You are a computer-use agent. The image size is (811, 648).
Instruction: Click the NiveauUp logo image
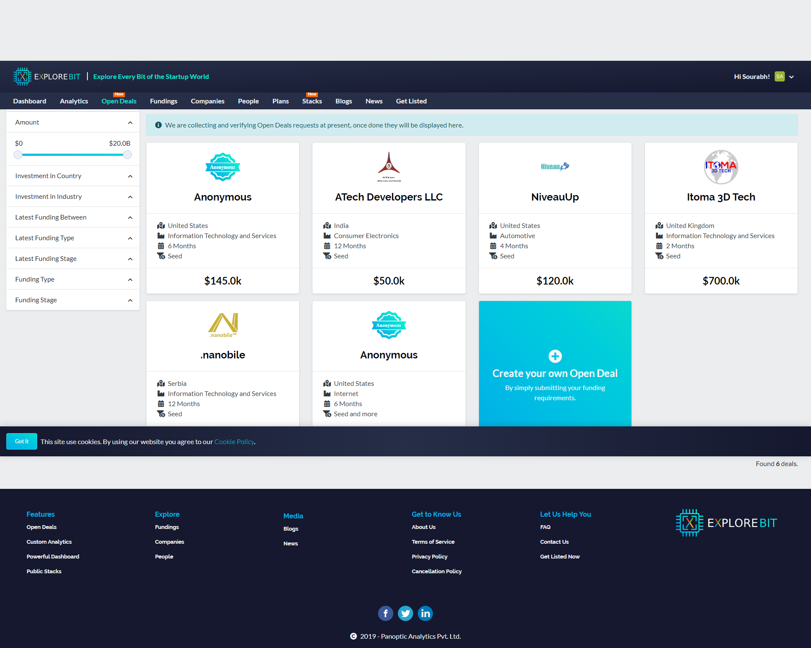tap(555, 166)
